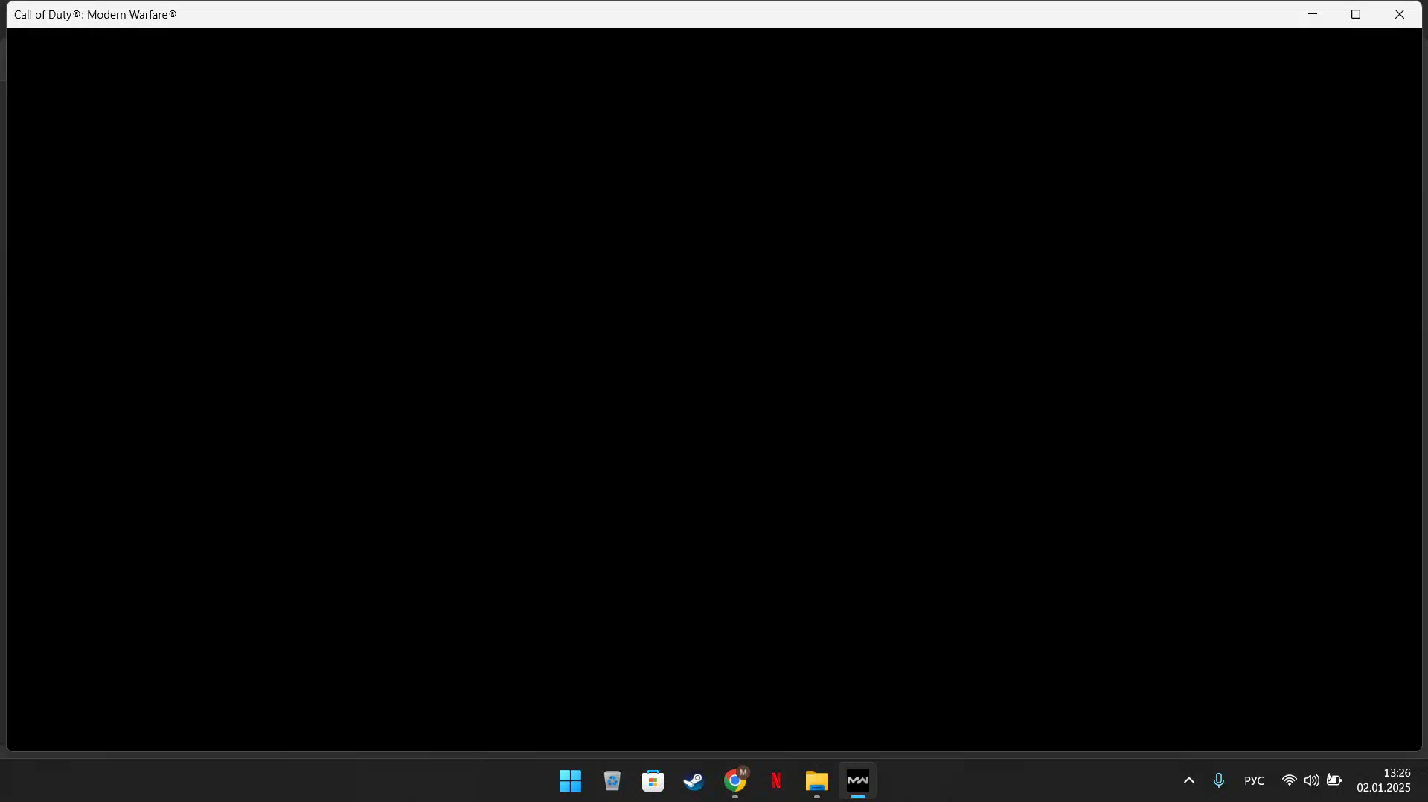The height and width of the screenshot is (802, 1428).
Task: Open the РУС input language switcher
Action: pos(1254,780)
